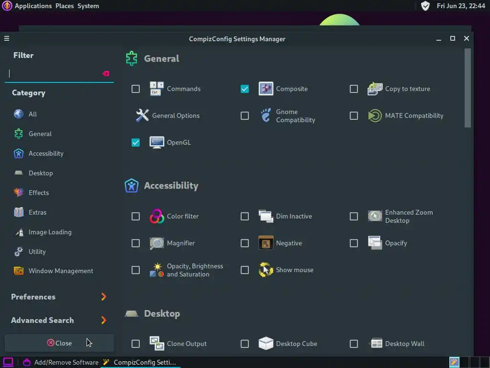Viewport: 490px width, 368px height.
Task: Open the Dim Inactive icon
Action: [266, 216]
